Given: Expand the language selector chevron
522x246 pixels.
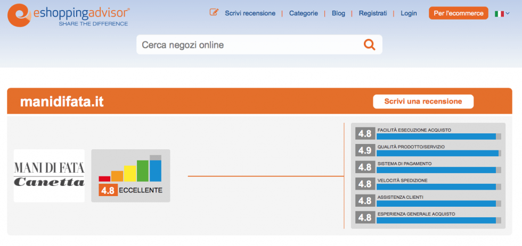Looking at the screenshot, I should coord(508,13).
